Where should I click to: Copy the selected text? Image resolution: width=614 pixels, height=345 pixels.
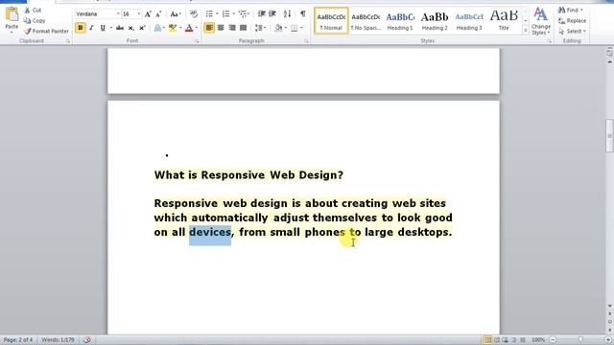click(35, 20)
